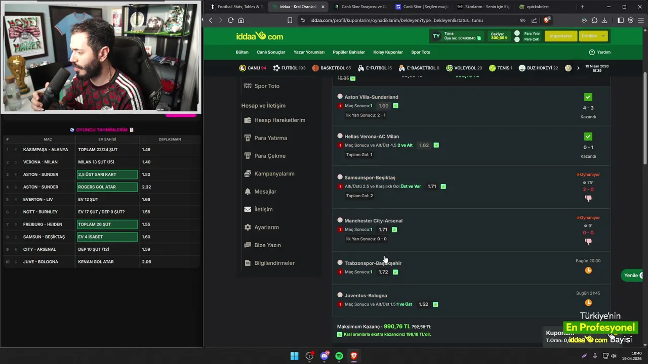The width and height of the screenshot is (648, 364).
Task: Open VOLEYBOL 29 sport filter
Action: pyautogui.click(x=464, y=68)
